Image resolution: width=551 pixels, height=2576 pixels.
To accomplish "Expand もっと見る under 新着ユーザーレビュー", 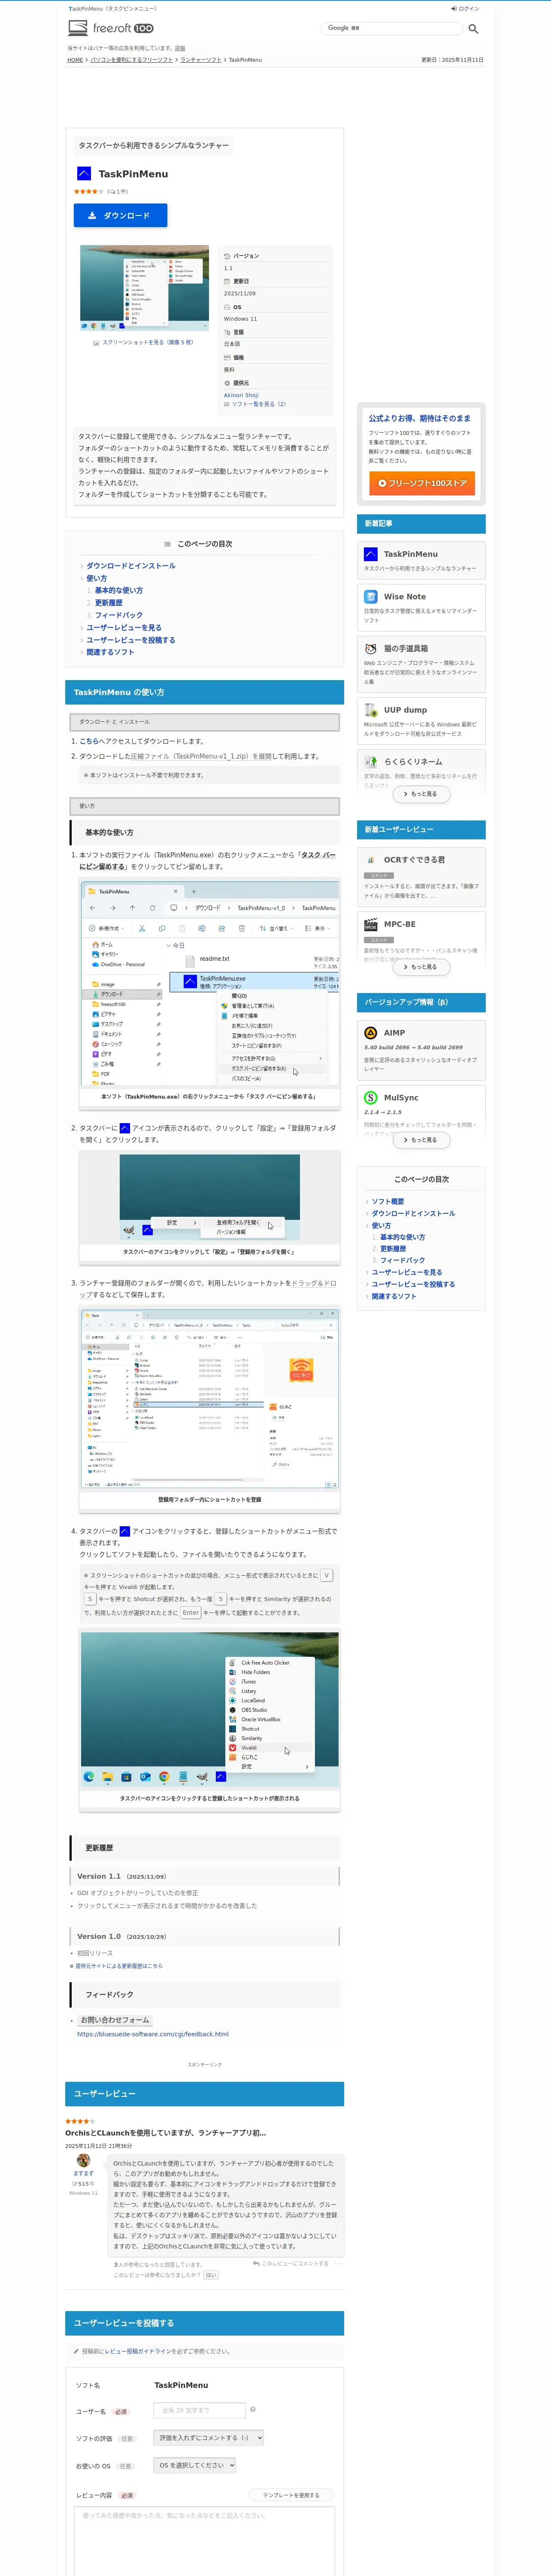I will click(x=421, y=967).
